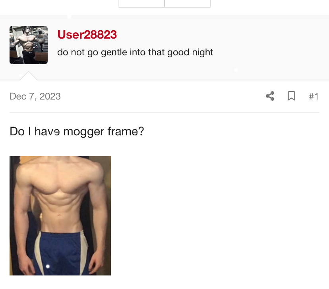Click the share post icon
Viewport: 329px width, 289px height.
point(270,96)
